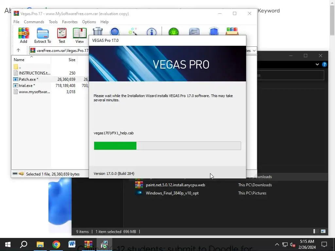
Task: Open Microsoft Word from the taskbar
Action: (x=72, y=244)
